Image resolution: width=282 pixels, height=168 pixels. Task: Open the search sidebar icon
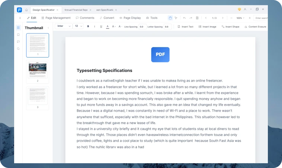pyautogui.click(x=18, y=49)
